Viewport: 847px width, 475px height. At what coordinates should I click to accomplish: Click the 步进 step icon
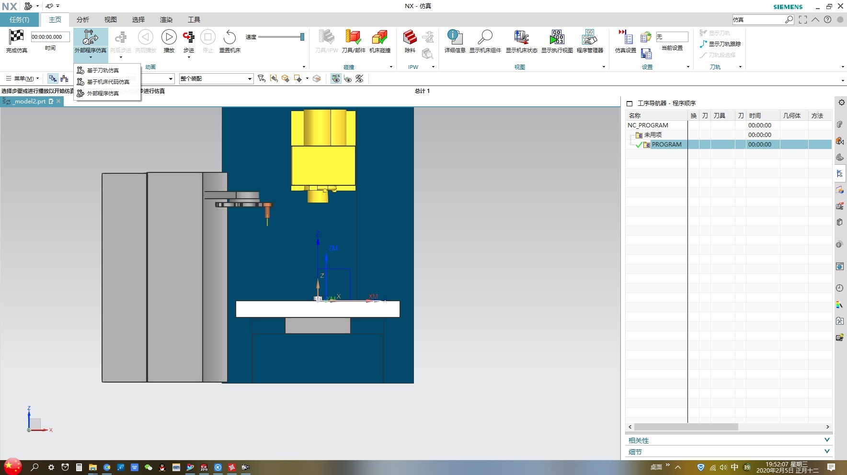click(189, 37)
